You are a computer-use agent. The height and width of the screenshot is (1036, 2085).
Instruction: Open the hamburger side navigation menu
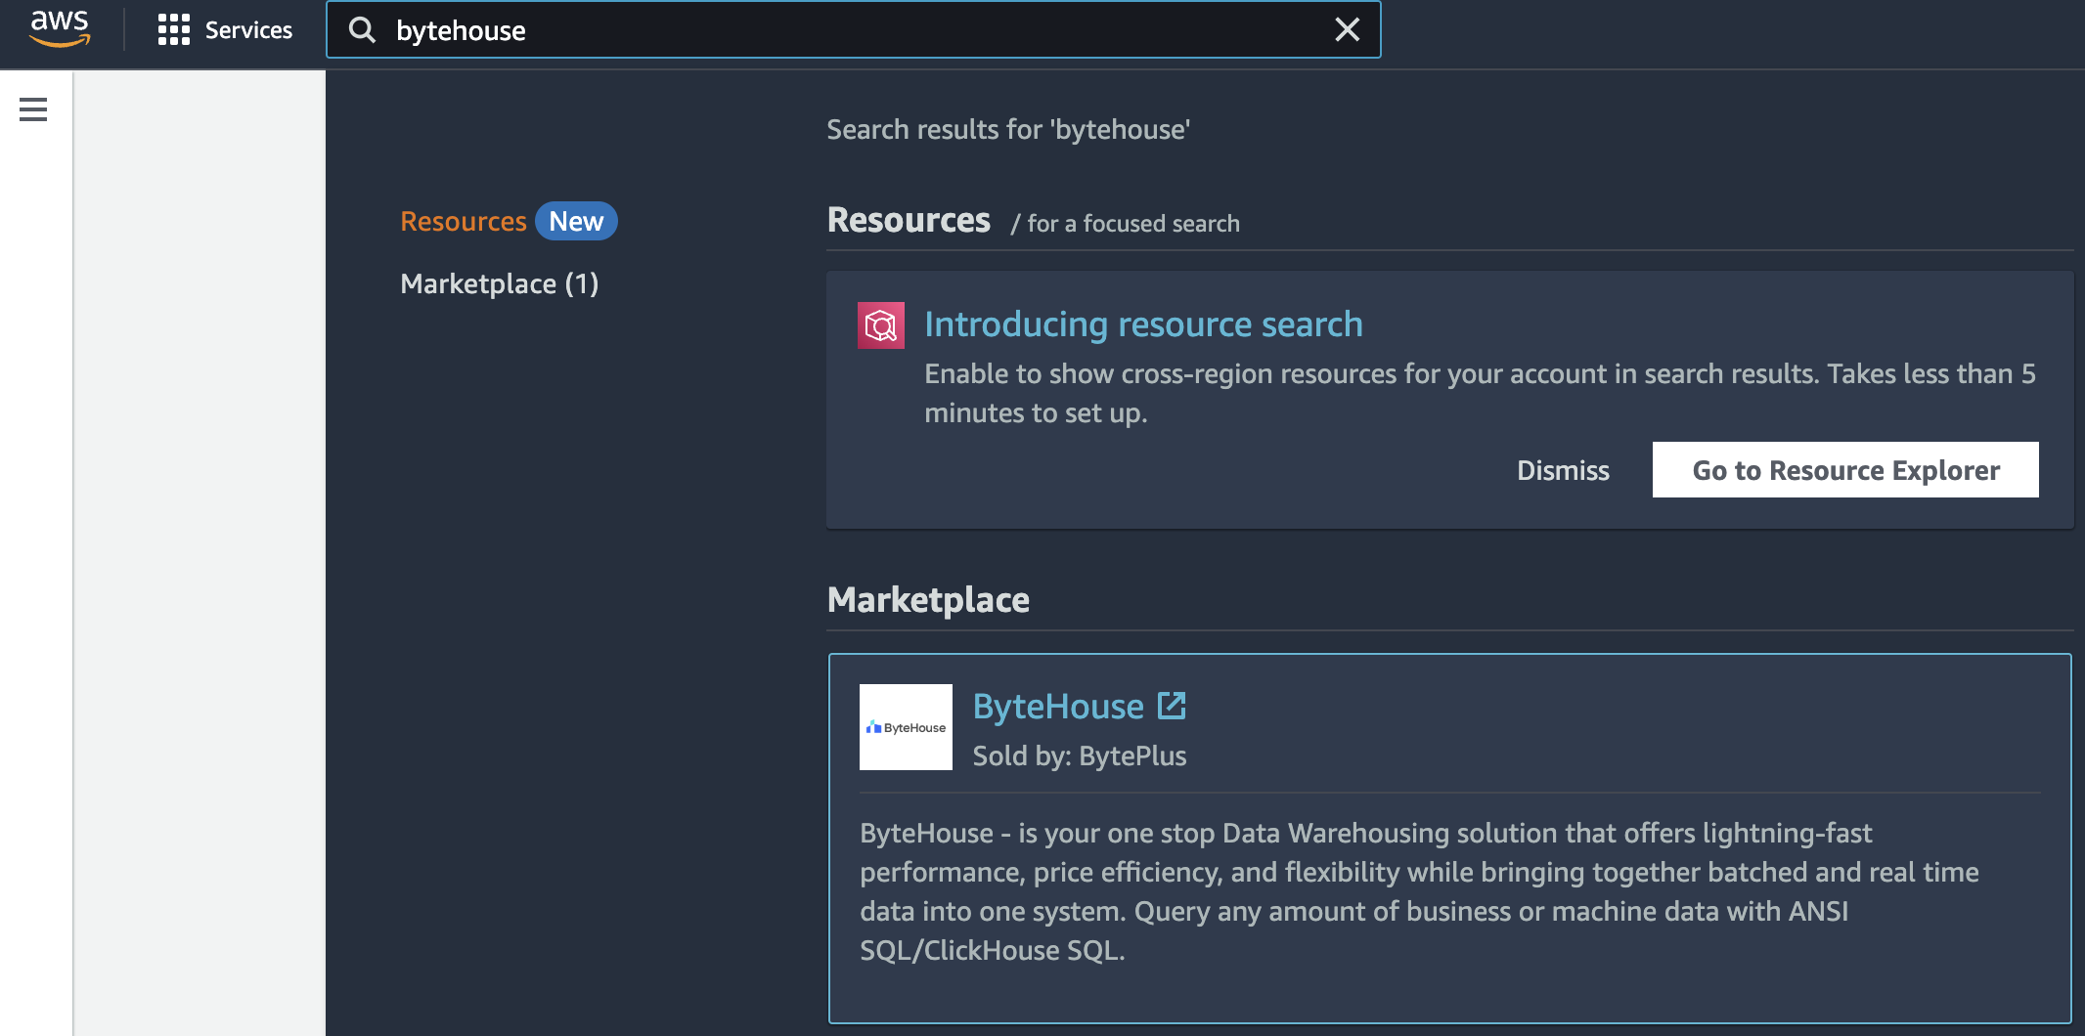33,109
